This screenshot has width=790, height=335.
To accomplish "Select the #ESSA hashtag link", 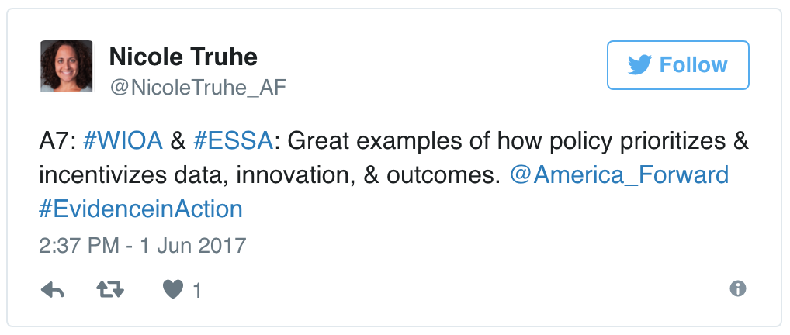I will pyautogui.click(x=234, y=142).
